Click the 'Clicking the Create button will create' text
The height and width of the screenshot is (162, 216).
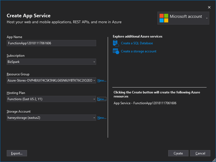[x=157, y=94]
